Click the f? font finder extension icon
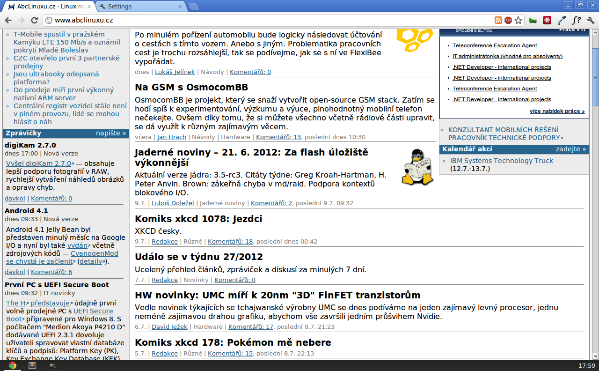 point(576,20)
